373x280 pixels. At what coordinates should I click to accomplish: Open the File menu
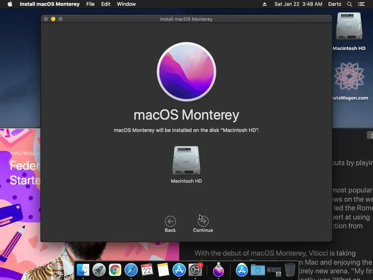tap(90, 4)
